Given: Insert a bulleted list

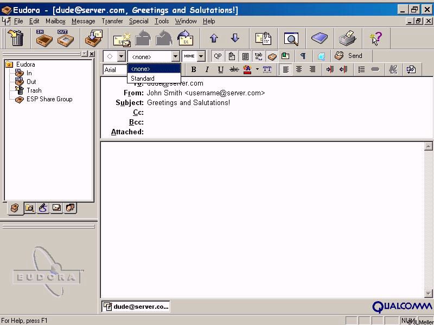Looking at the screenshot, I should 361,70.
